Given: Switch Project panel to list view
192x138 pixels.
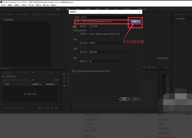Looking at the screenshot, I should tap(7, 108).
